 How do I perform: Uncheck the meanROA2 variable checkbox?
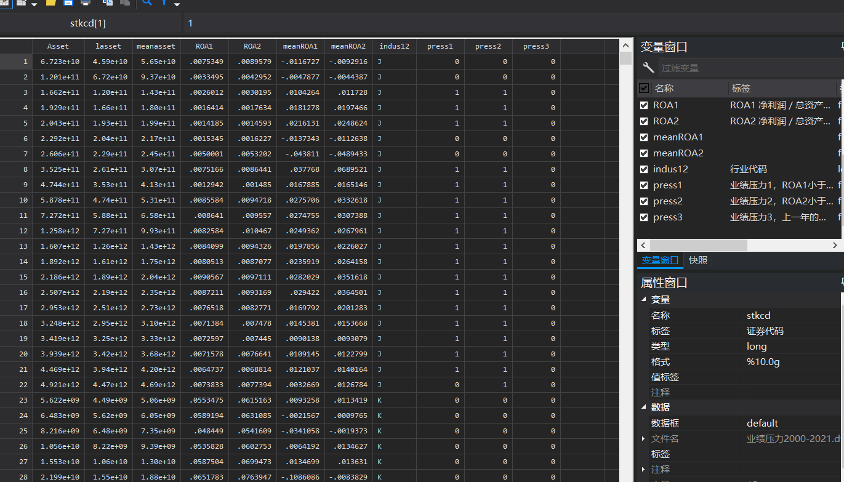[644, 153]
